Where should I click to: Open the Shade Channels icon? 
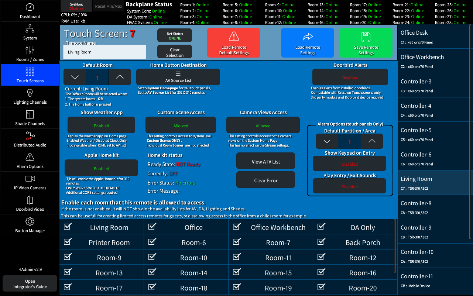point(30,114)
